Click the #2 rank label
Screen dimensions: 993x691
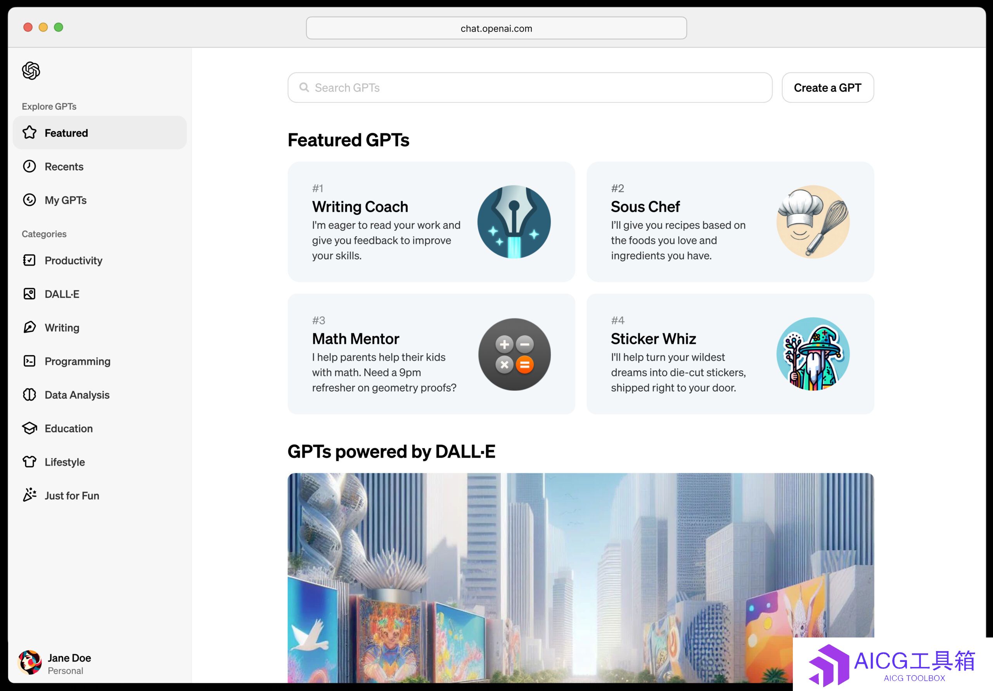(x=617, y=188)
